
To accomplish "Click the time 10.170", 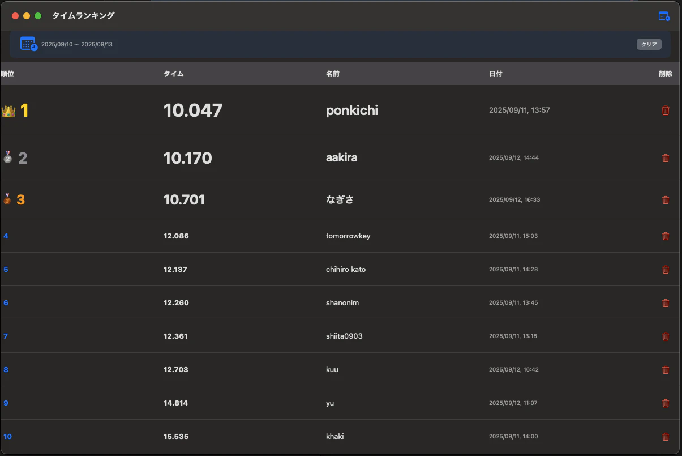I will point(188,158).
